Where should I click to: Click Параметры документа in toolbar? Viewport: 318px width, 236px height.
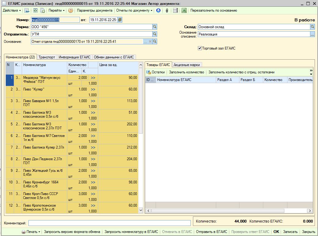[x=94, y=10]
